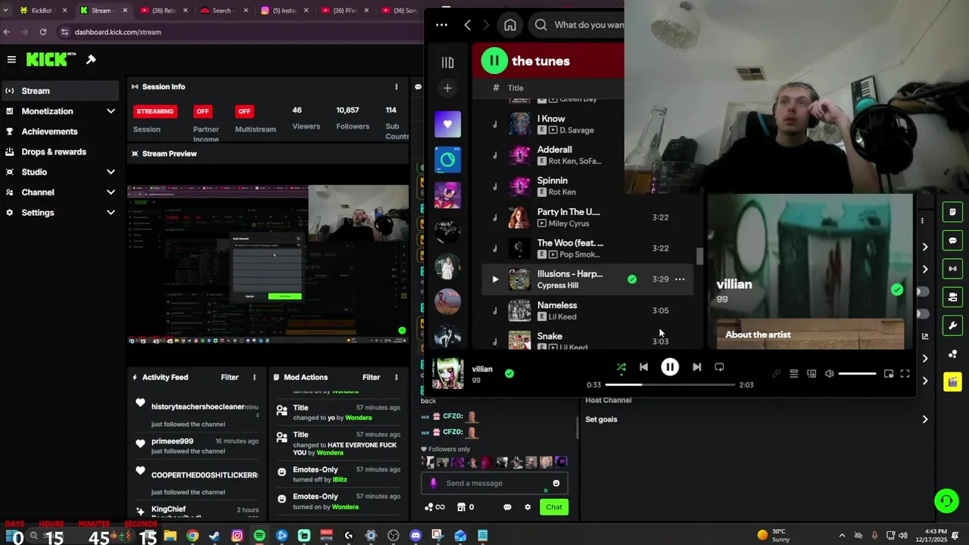Click green Chat send button
Screen dimensions: 969x545
(x=554, y=507)
